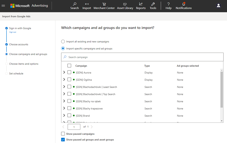227x143 pixels.
Task: Expand the [GSN] Blachy trapezowe campaign
Action: click(x=64, y=108)
